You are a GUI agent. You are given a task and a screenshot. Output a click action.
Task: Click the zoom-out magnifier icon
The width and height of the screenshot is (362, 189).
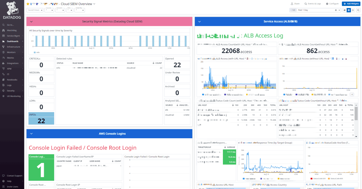click(358, 10)
